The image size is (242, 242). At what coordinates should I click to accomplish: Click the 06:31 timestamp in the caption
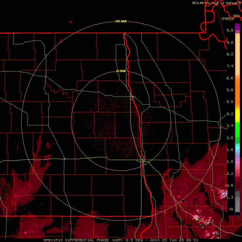point(193,240)
